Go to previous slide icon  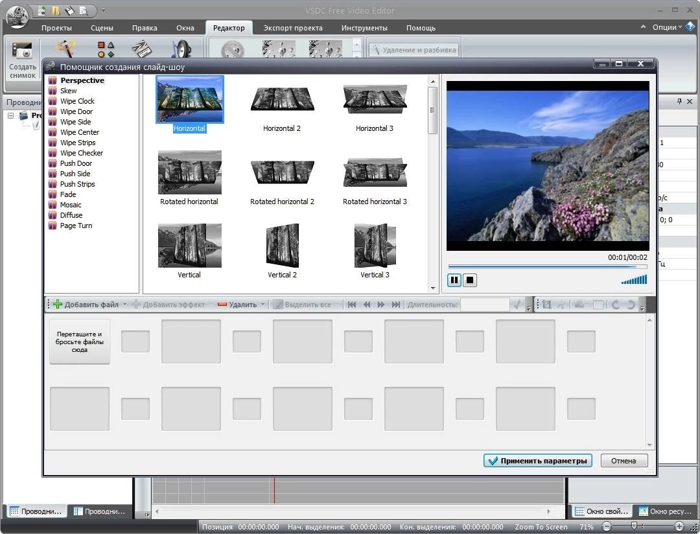(366, 305)
